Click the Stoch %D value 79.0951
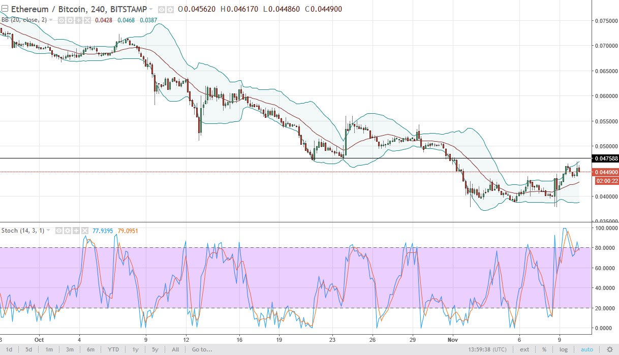 coord(128,231)
